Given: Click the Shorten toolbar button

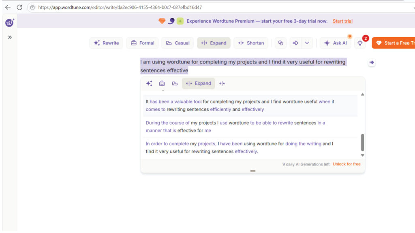Looking at the screenshot, I should (x=251, y=43).
